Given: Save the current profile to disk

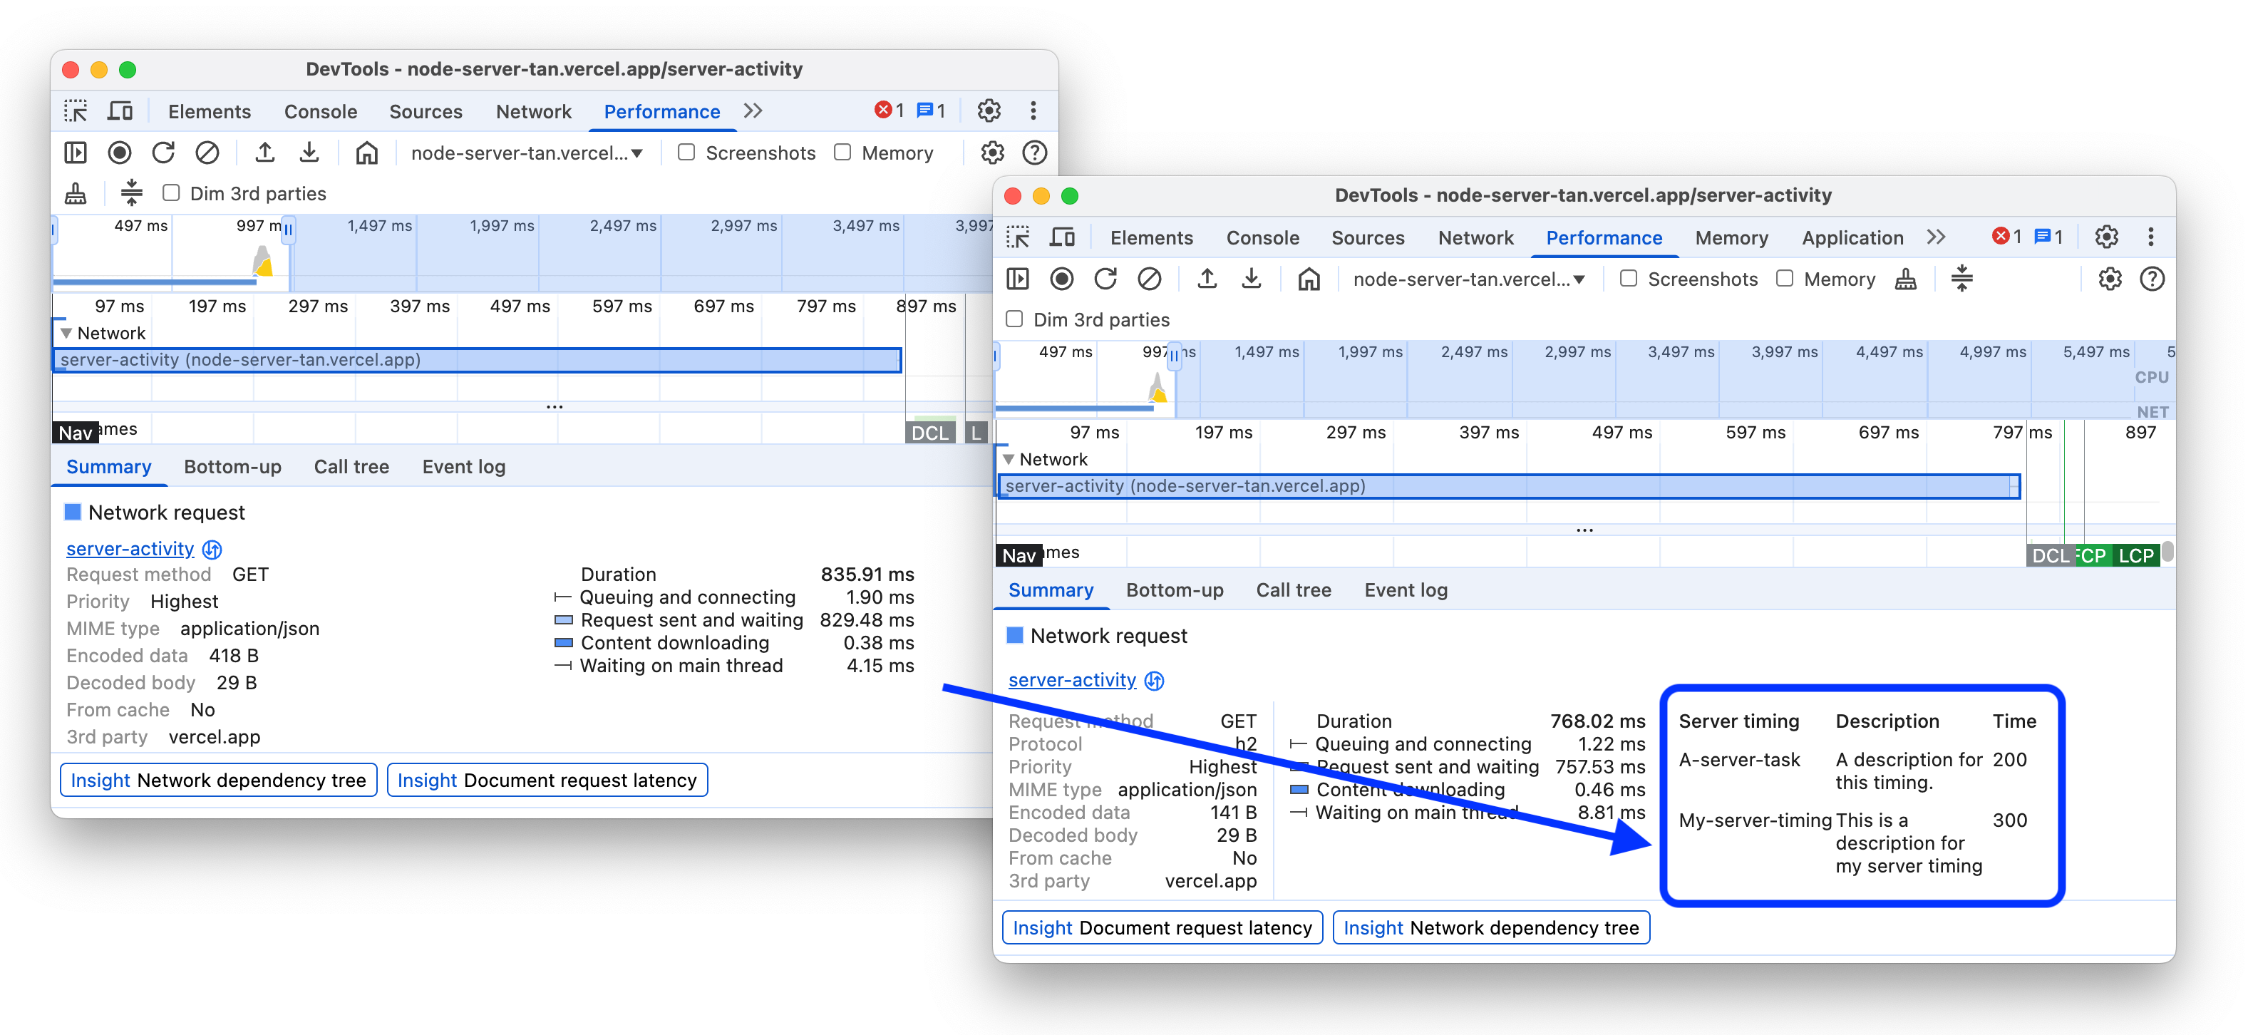Looking at the screenshot, I should 1252,279.
